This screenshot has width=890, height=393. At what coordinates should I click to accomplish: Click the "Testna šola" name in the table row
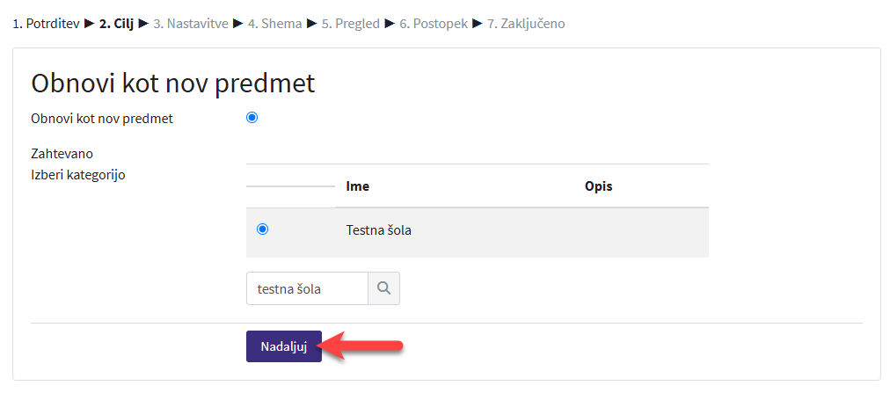[379, 231]
